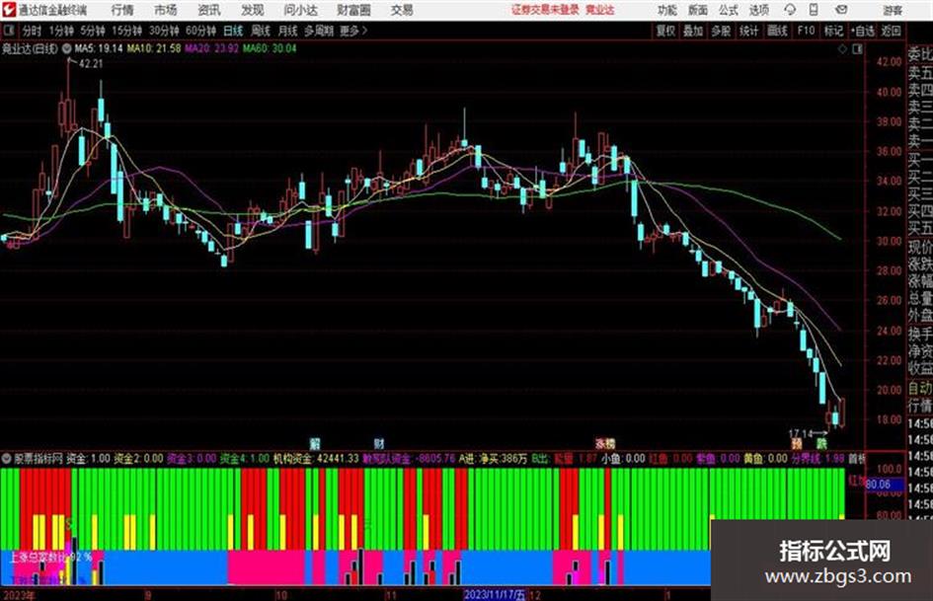Click the 返回 button

click(891, 31)
